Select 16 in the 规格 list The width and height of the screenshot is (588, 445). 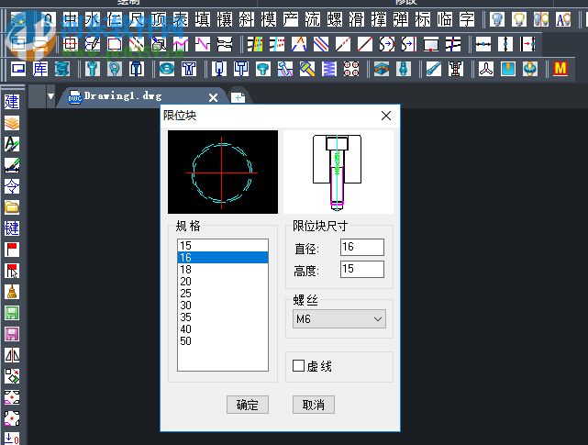[223, 258]
